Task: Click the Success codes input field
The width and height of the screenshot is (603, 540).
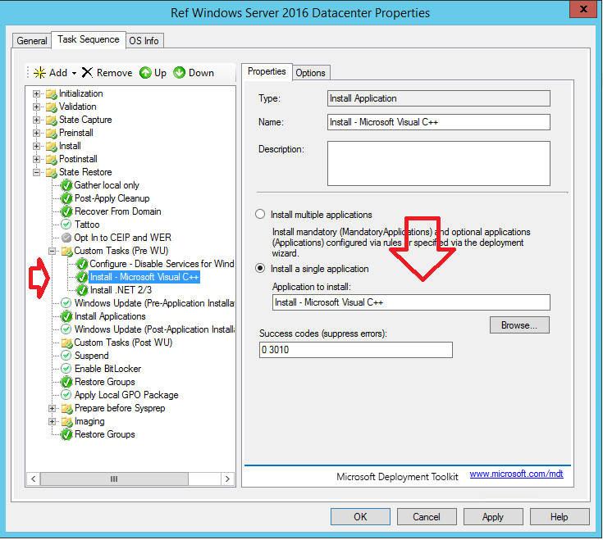Action: pyautogui.click(x=355, y=350)
